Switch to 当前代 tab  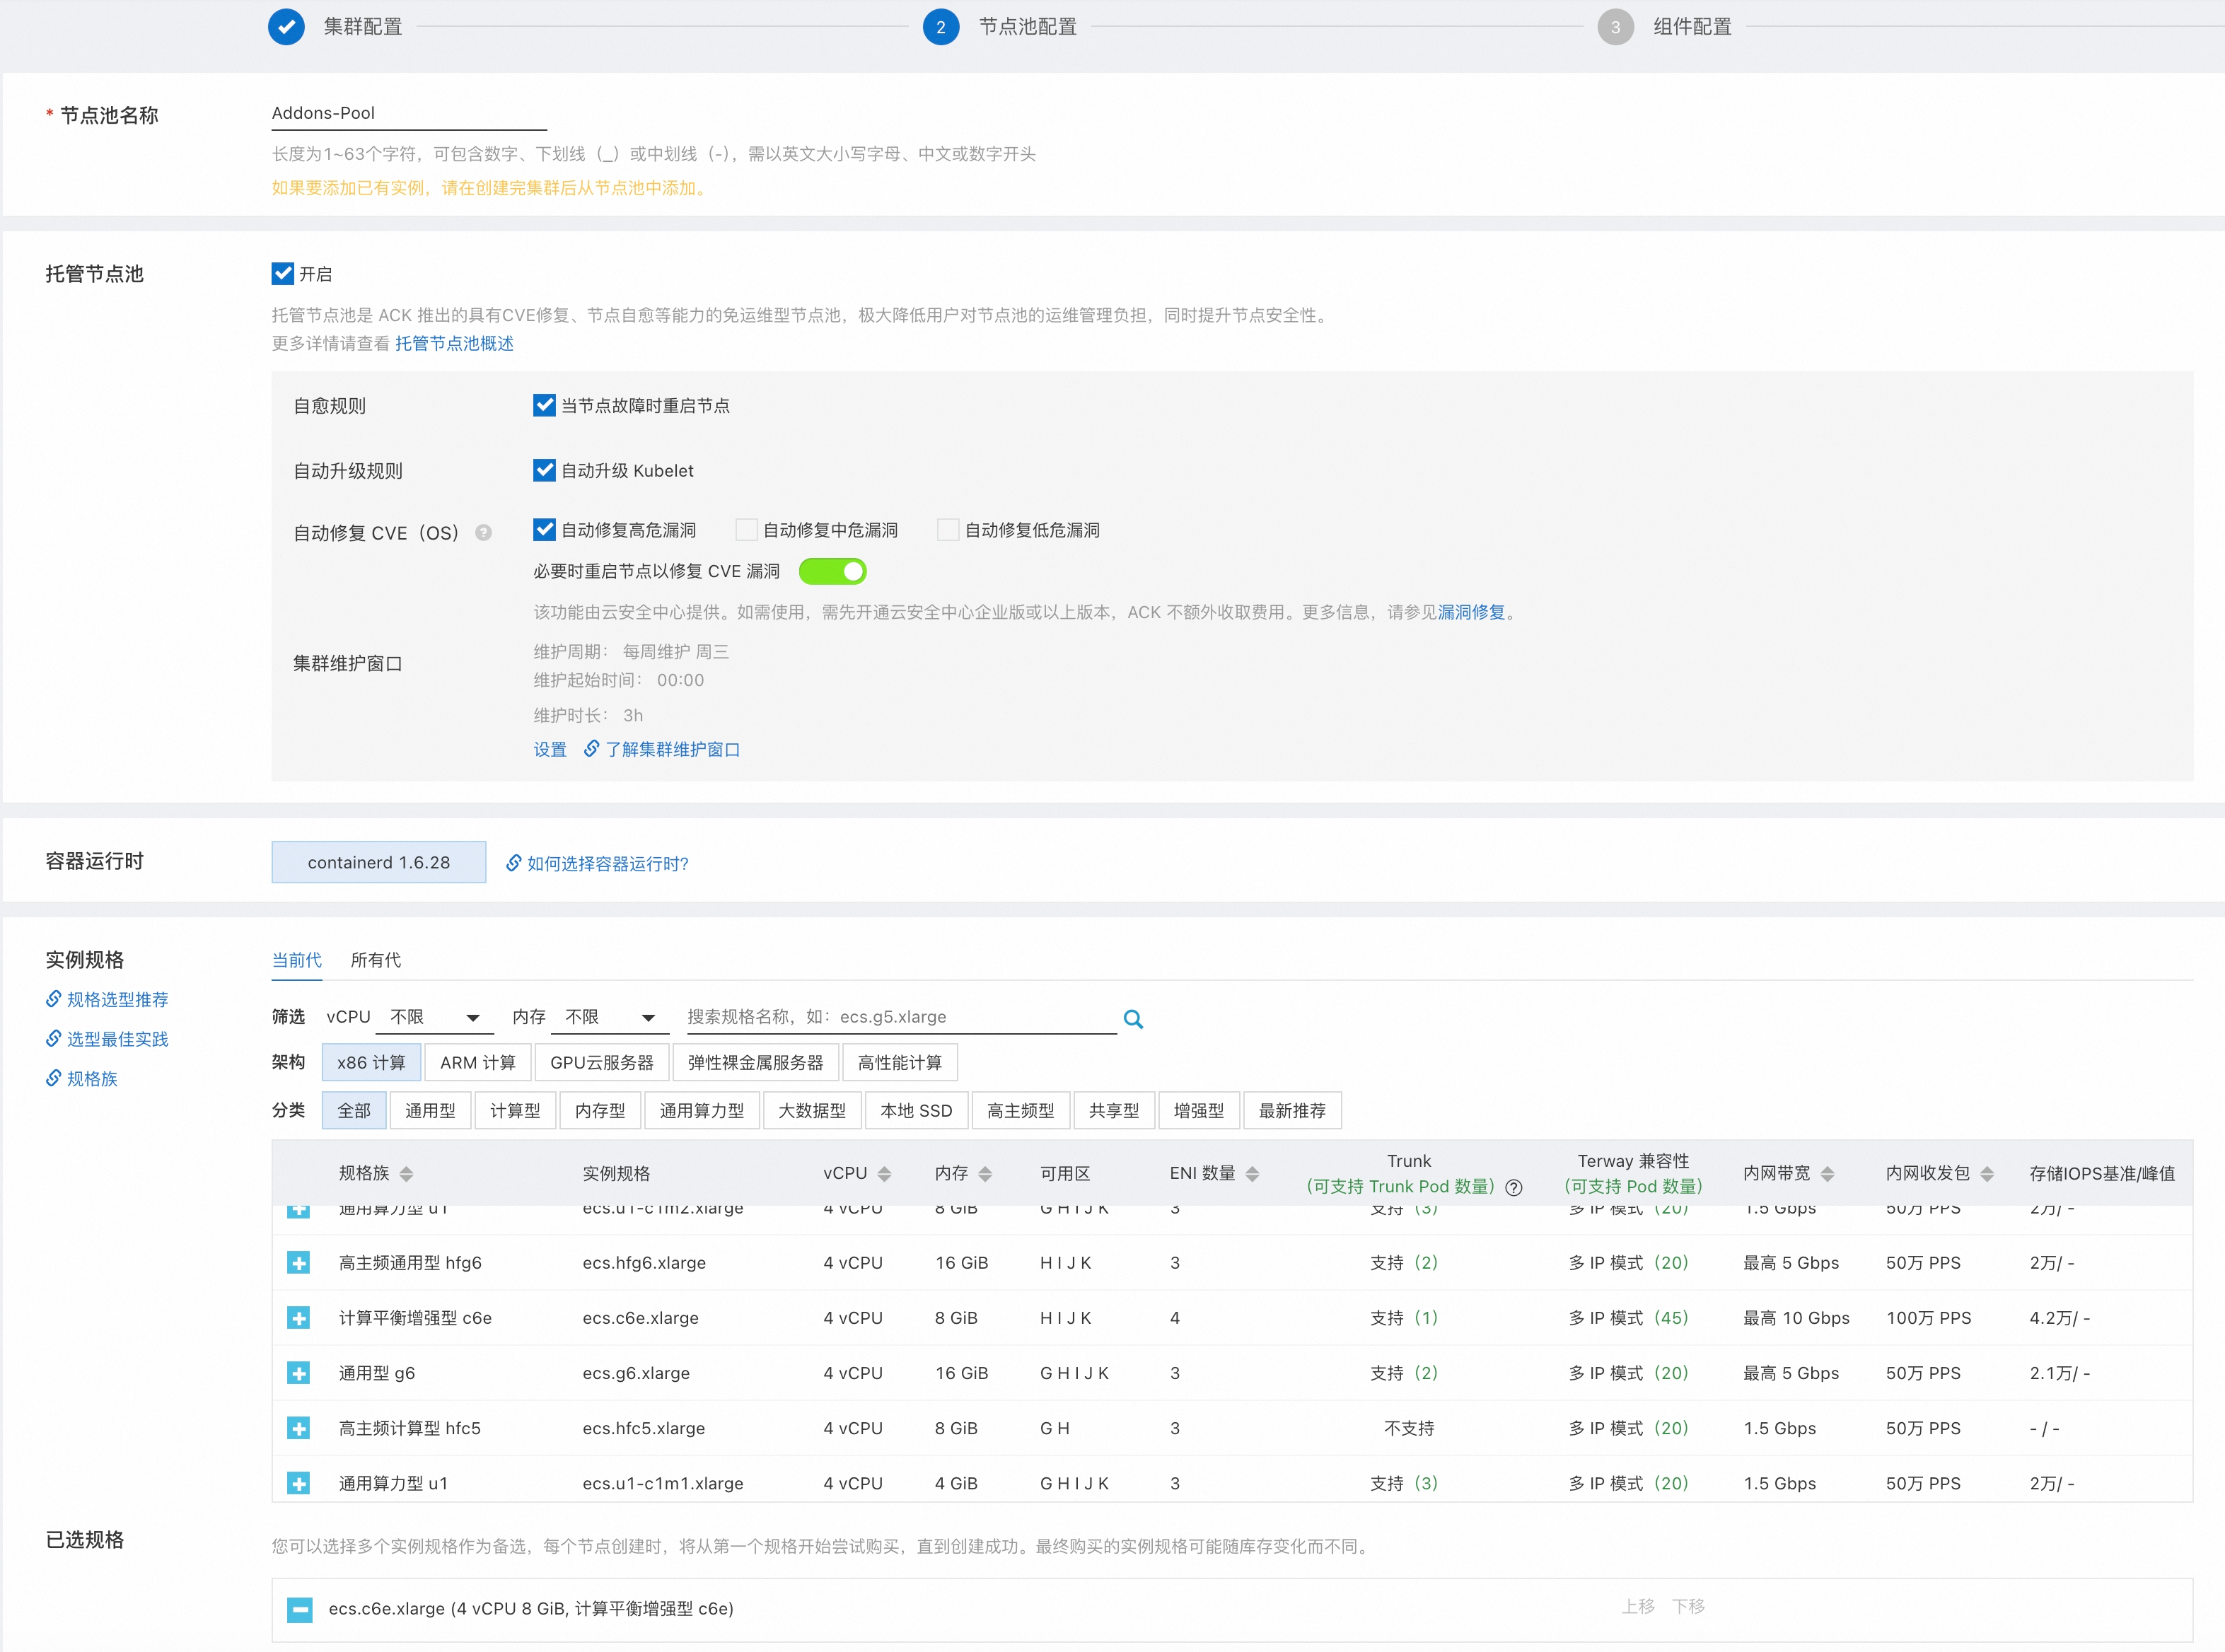pyautogui.click(x=296, y=960)
